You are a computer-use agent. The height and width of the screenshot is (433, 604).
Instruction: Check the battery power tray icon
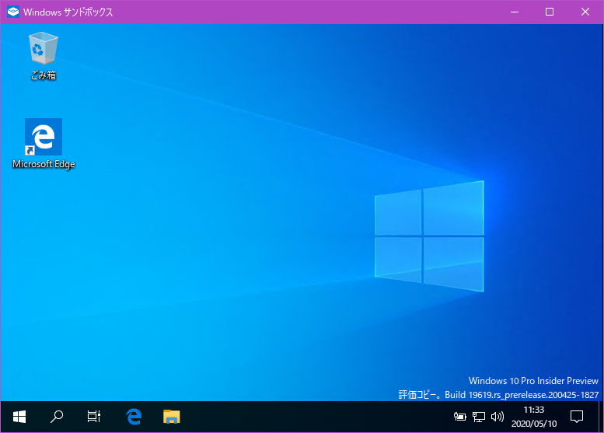click(x=460, y=417)
